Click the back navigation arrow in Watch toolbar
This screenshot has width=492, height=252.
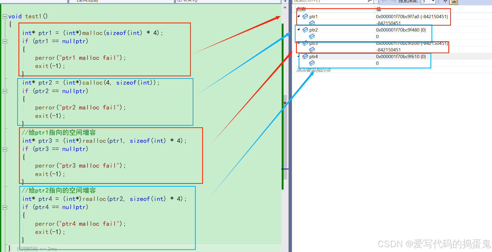(384, 1)
